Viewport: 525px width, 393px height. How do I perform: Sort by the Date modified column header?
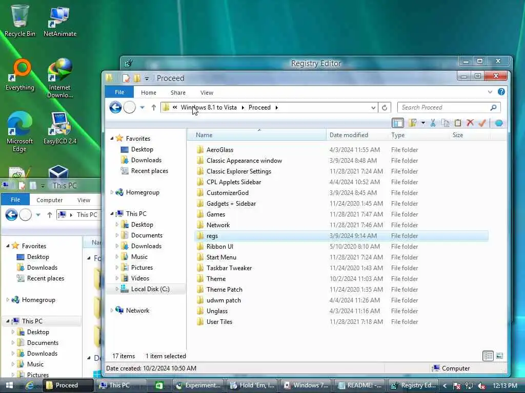coord(357,135)
